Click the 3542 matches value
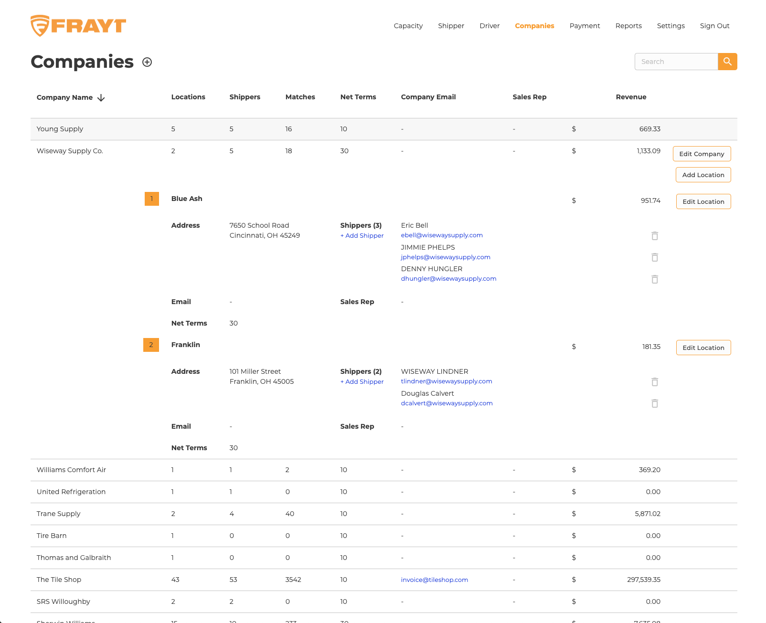The width and height of the screenshot is (766, 623). pos(293,580)
